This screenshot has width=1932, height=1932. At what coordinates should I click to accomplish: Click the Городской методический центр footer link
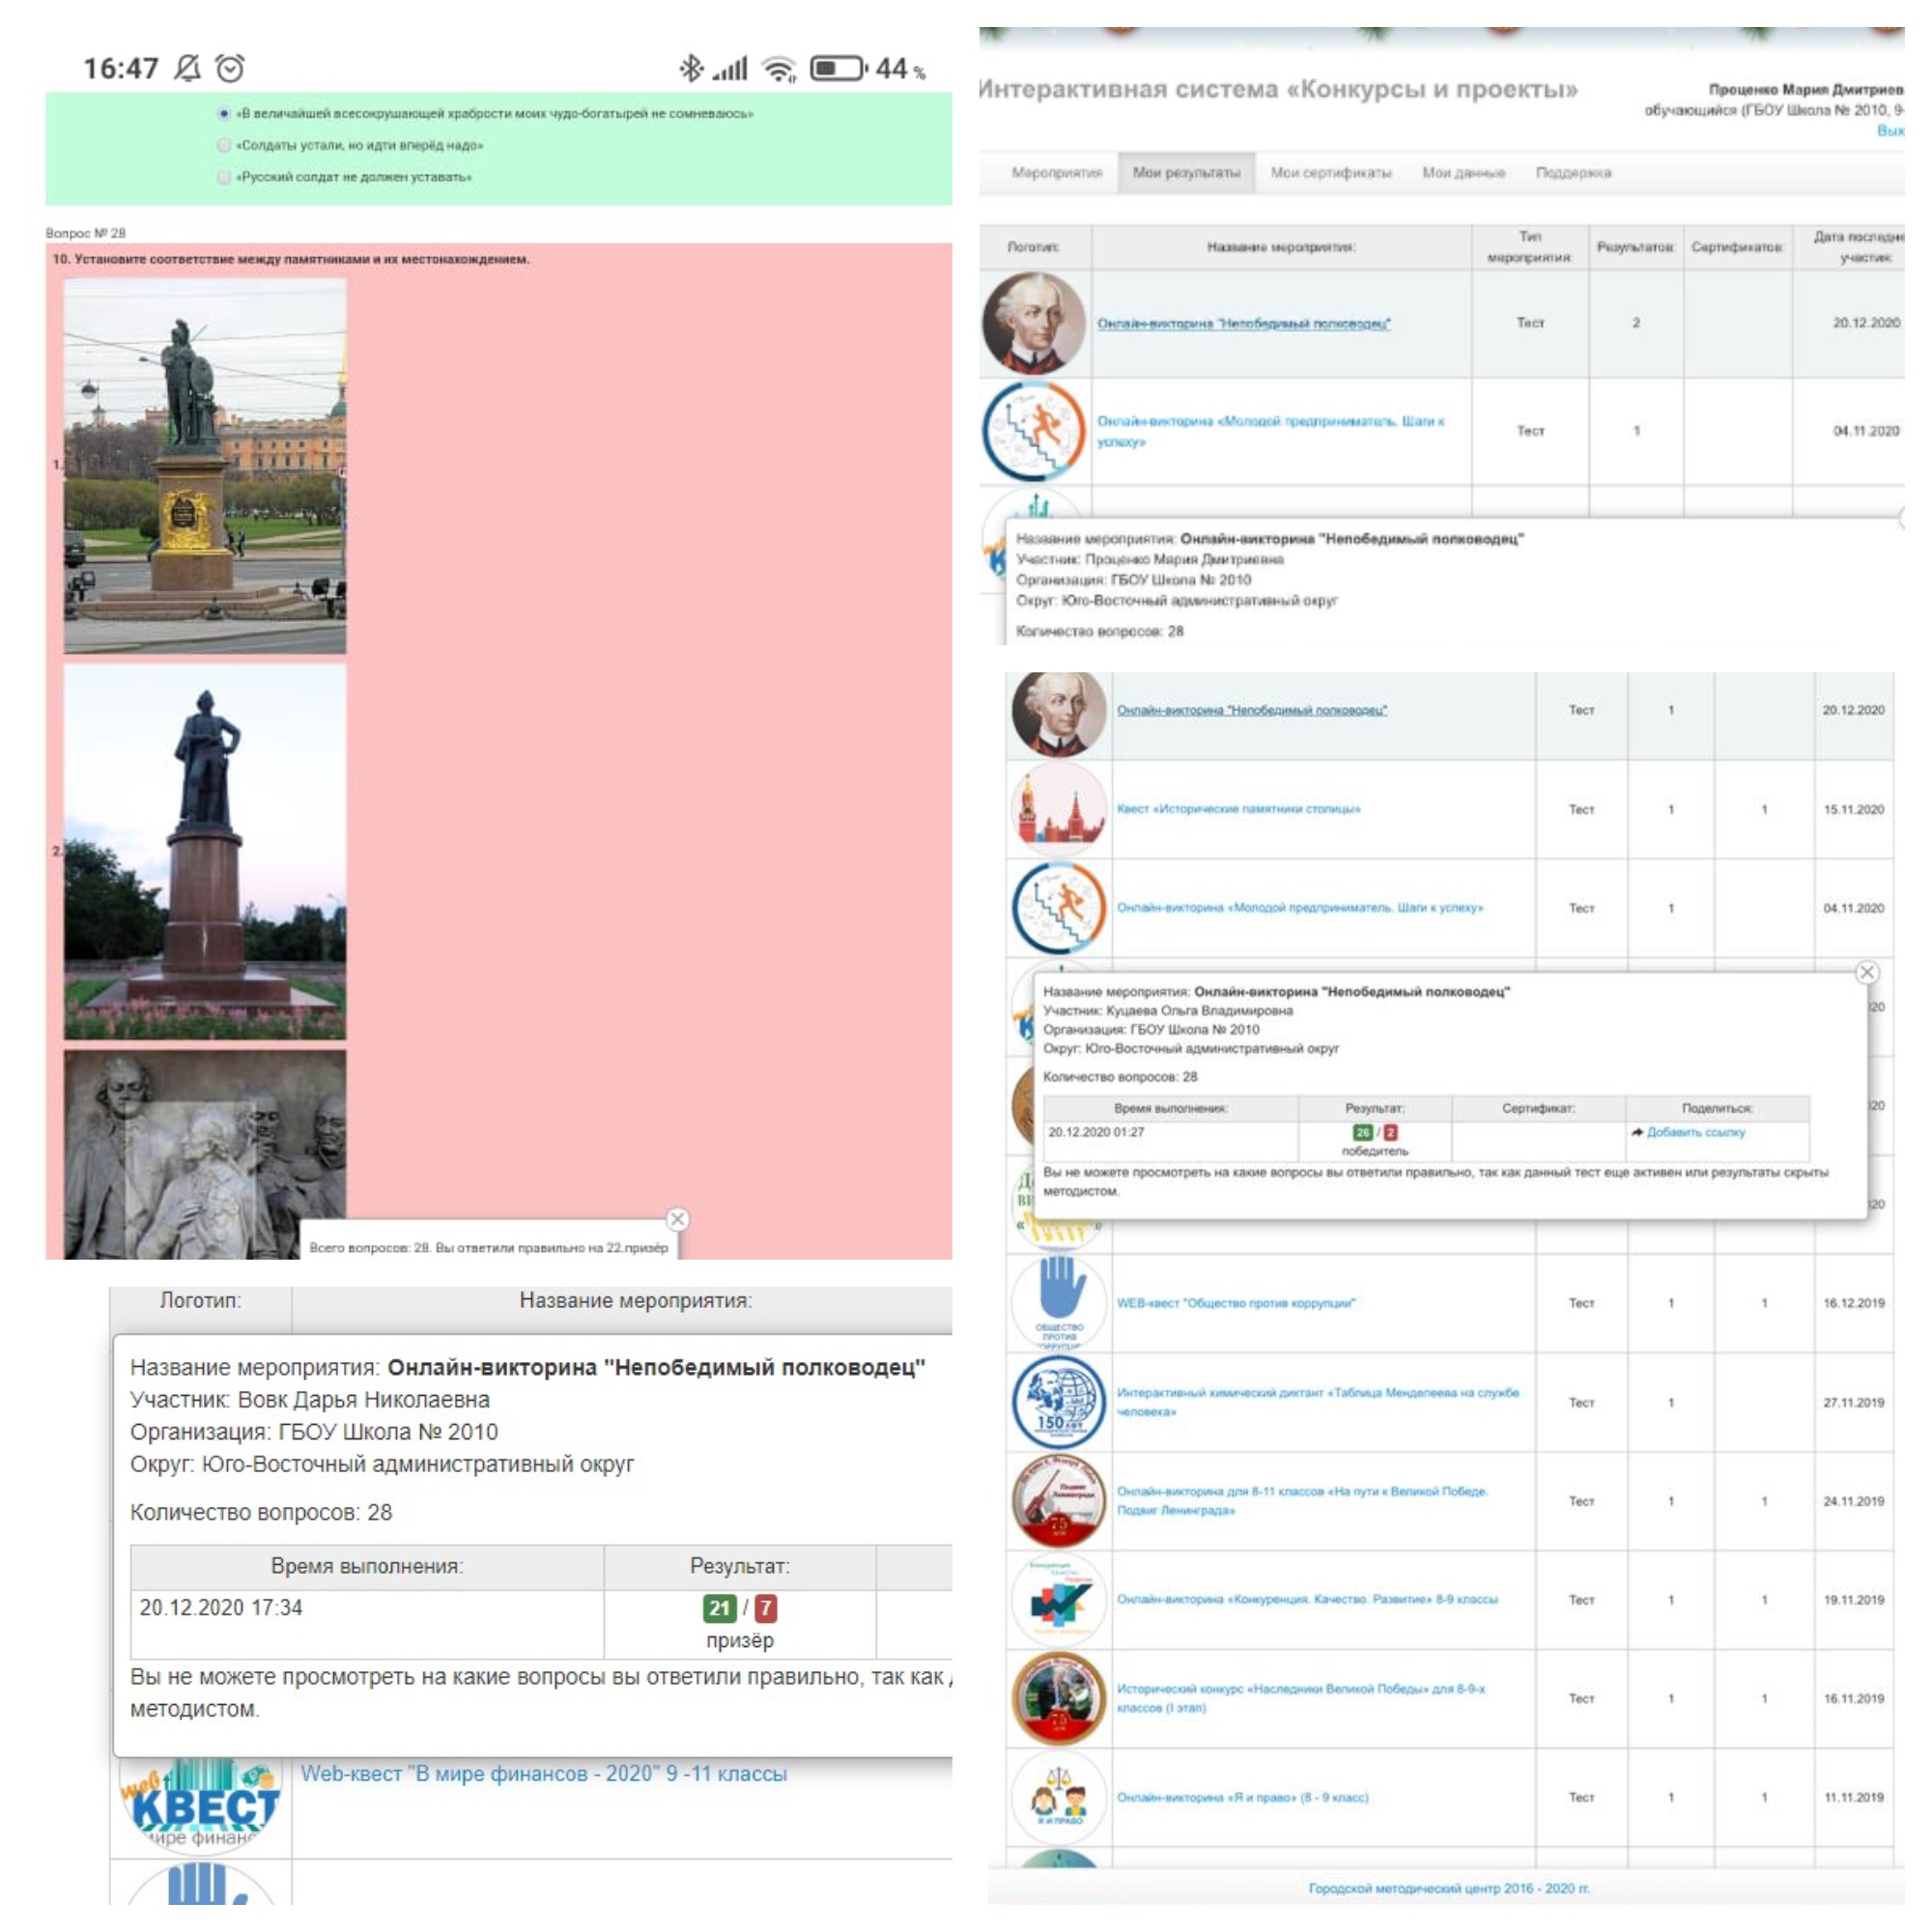[1448, 1888]
